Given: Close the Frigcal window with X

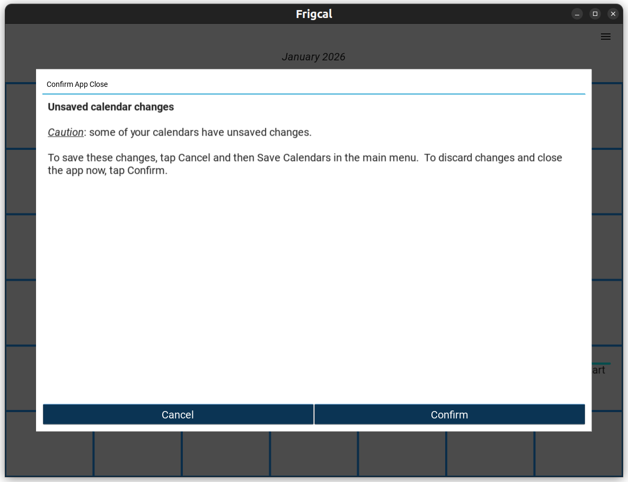Looking at the screenshot, I should coord(613,14).
